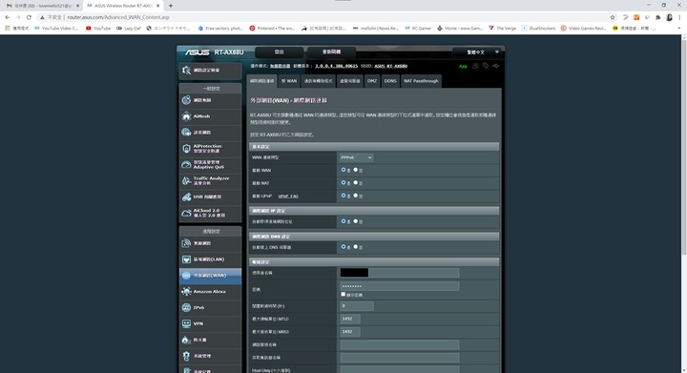687x373 pixels.
Task: Switch to the Virtual Server tab
Action: click(x=349, y=81)
